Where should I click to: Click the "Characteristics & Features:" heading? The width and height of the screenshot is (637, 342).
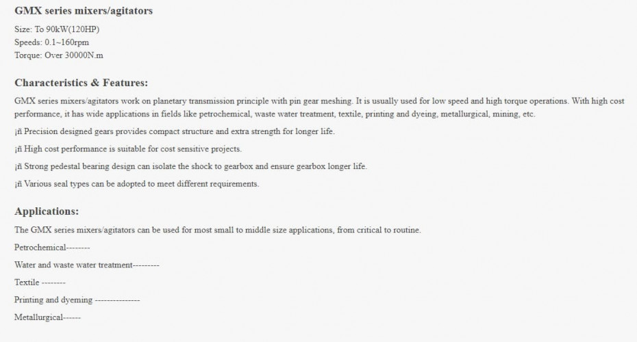pos(81,83)
